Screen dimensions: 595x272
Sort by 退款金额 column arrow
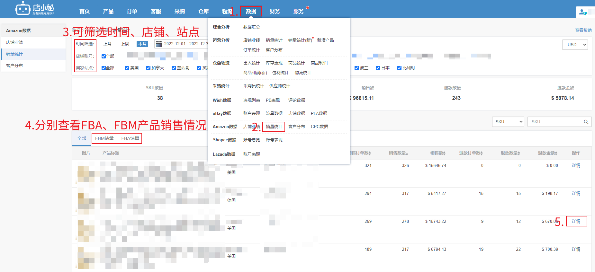556,154
